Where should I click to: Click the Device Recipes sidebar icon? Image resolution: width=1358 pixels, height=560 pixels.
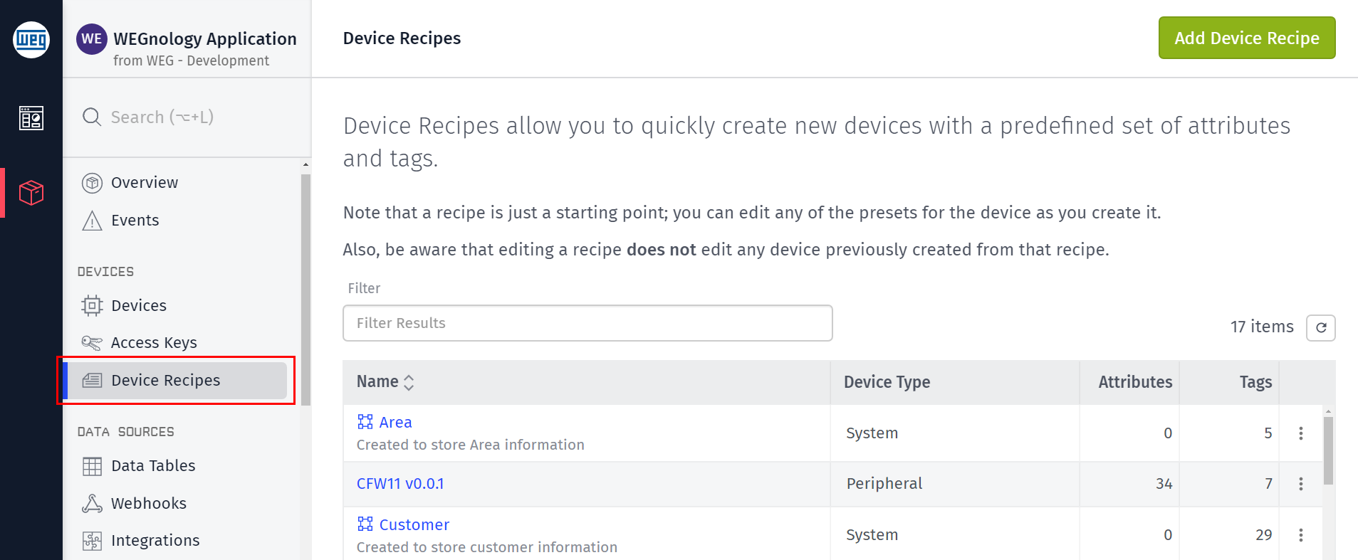tap(92, 381)
